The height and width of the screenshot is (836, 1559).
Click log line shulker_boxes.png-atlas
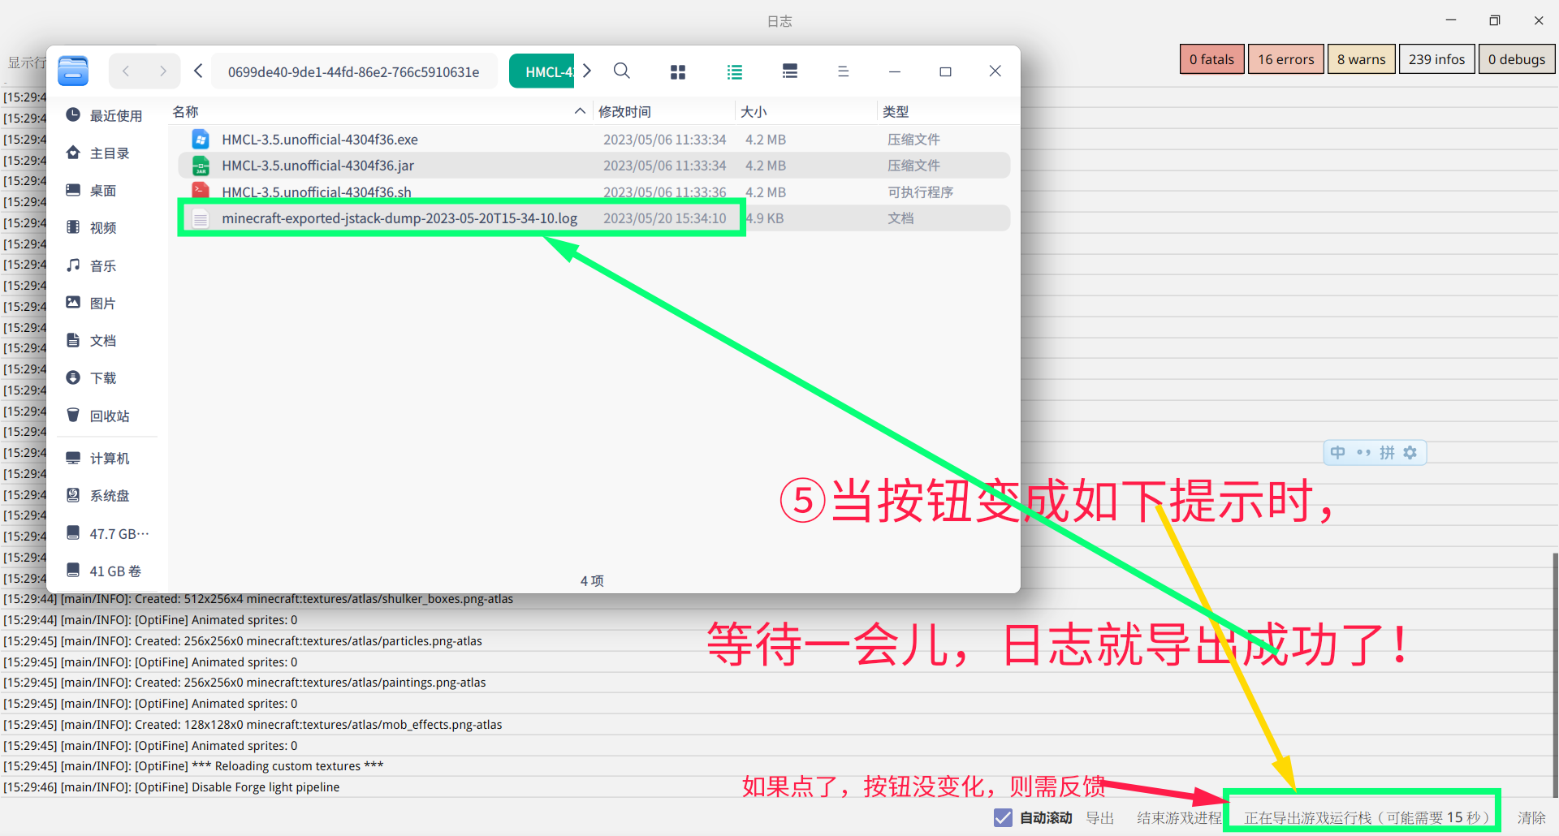[x=258, y=599]
